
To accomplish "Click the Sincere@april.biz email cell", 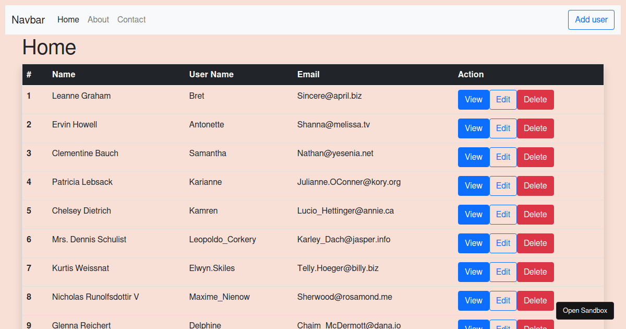I will point(329,96).
